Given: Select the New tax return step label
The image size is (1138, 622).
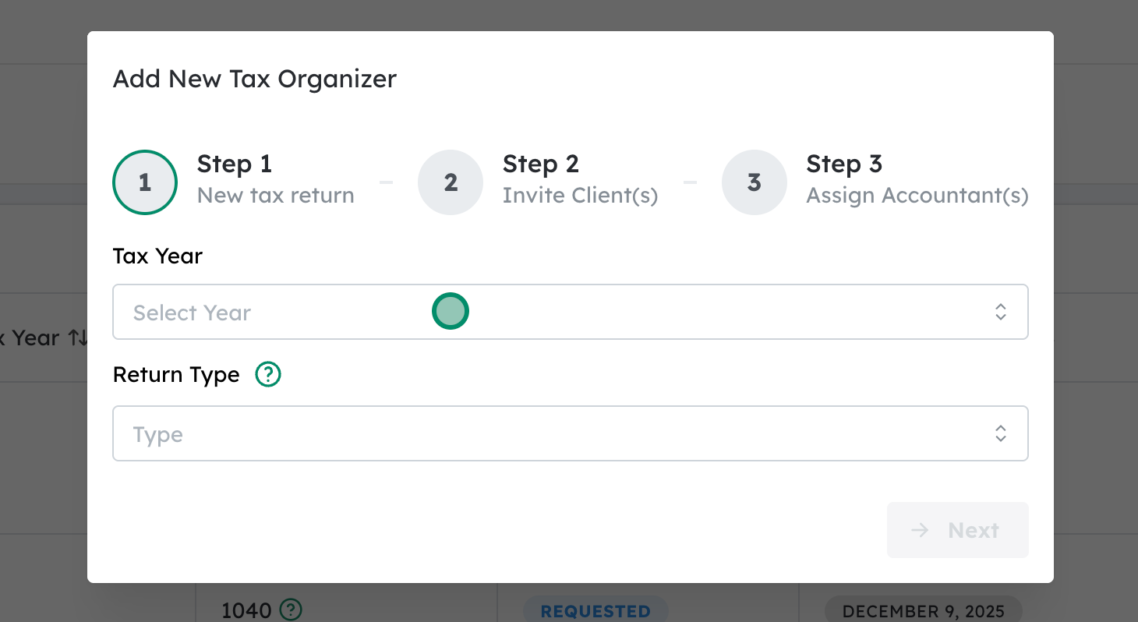Looking at the screenshot, I should (x=275, y=195).
